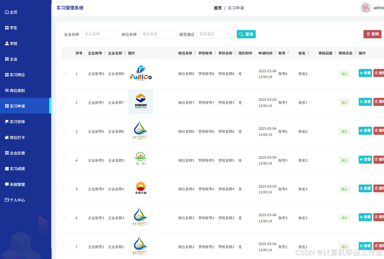Viewport: 384px width, 259px height.
Task: Sort by 学校账号 column
Action: coord(215,53)
